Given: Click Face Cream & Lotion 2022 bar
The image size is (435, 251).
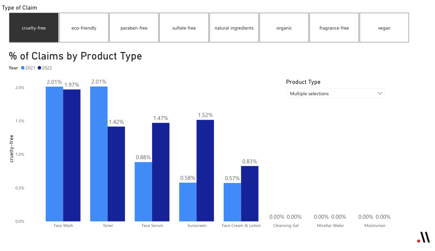Looking at the screenshot, I should point(250,194).
